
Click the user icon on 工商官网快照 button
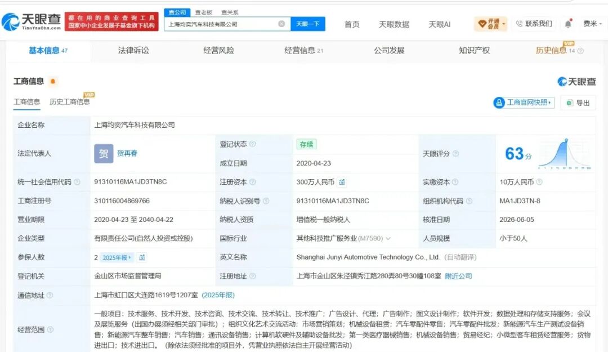(x=499, y=103)
